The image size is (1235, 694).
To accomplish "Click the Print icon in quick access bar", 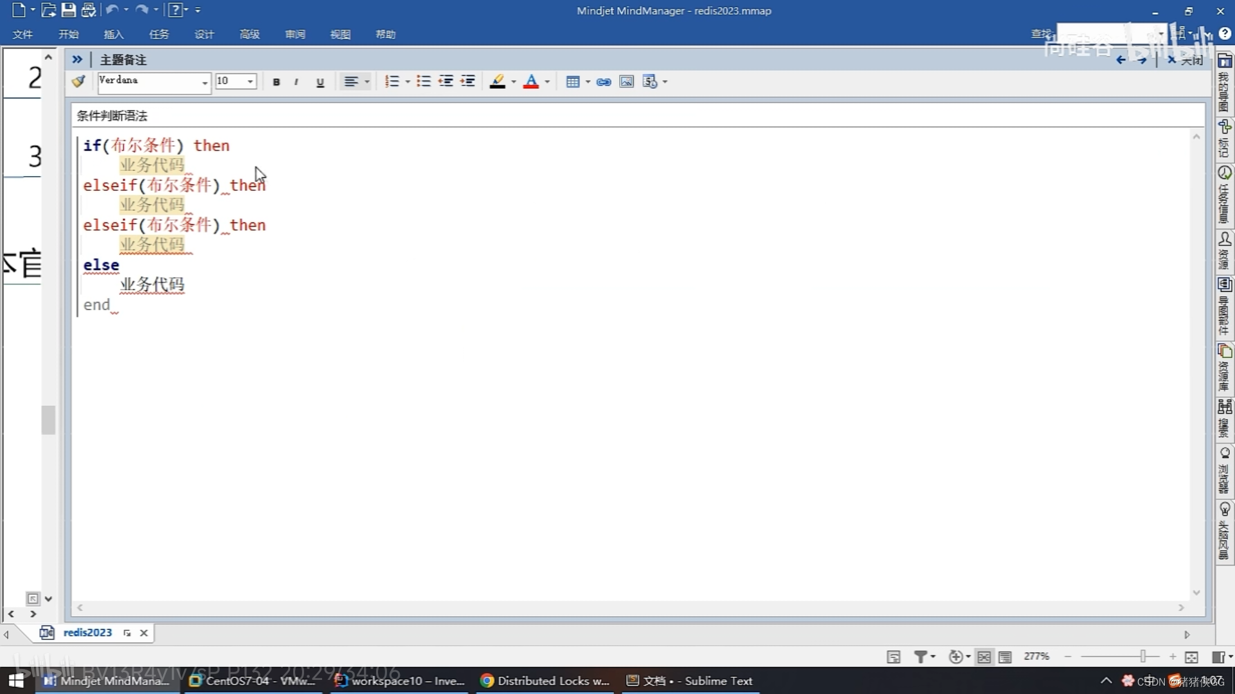I will tap(89, 10).
